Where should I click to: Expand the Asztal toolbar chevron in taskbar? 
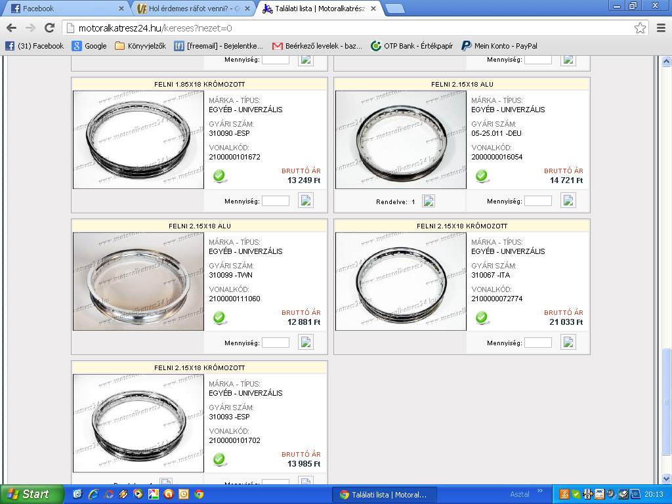coord(540,491)
